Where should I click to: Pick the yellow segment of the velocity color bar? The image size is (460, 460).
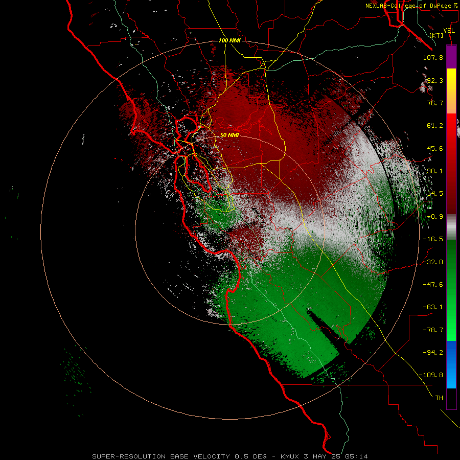click(451, 91)
